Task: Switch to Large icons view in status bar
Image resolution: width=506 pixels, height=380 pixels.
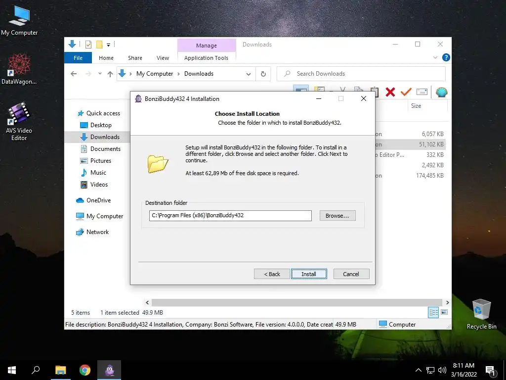Action: tap(444, 312)
